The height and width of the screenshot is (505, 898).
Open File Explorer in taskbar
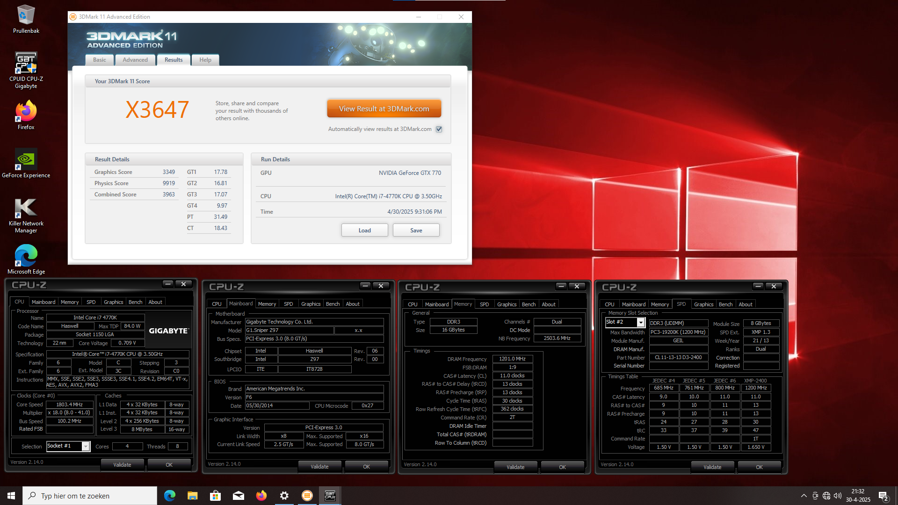(x=192, y=496)
